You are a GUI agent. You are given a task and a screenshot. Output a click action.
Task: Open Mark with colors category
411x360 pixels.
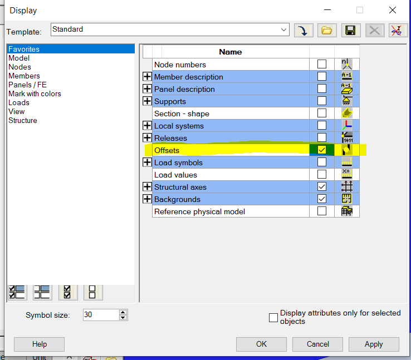pyautogui.click(x=71, y=93)
